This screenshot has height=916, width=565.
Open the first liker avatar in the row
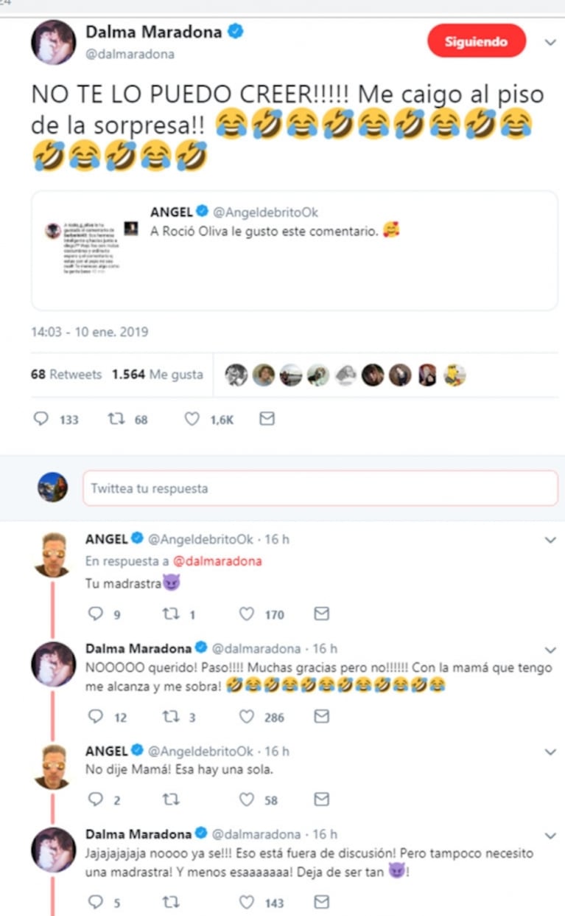tap(236, 375)
